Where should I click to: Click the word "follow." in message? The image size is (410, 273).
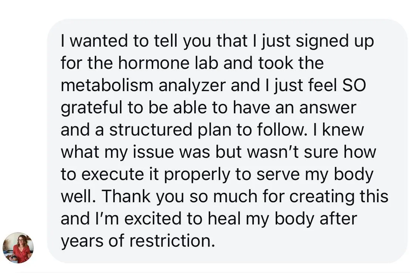click(282, 130)
